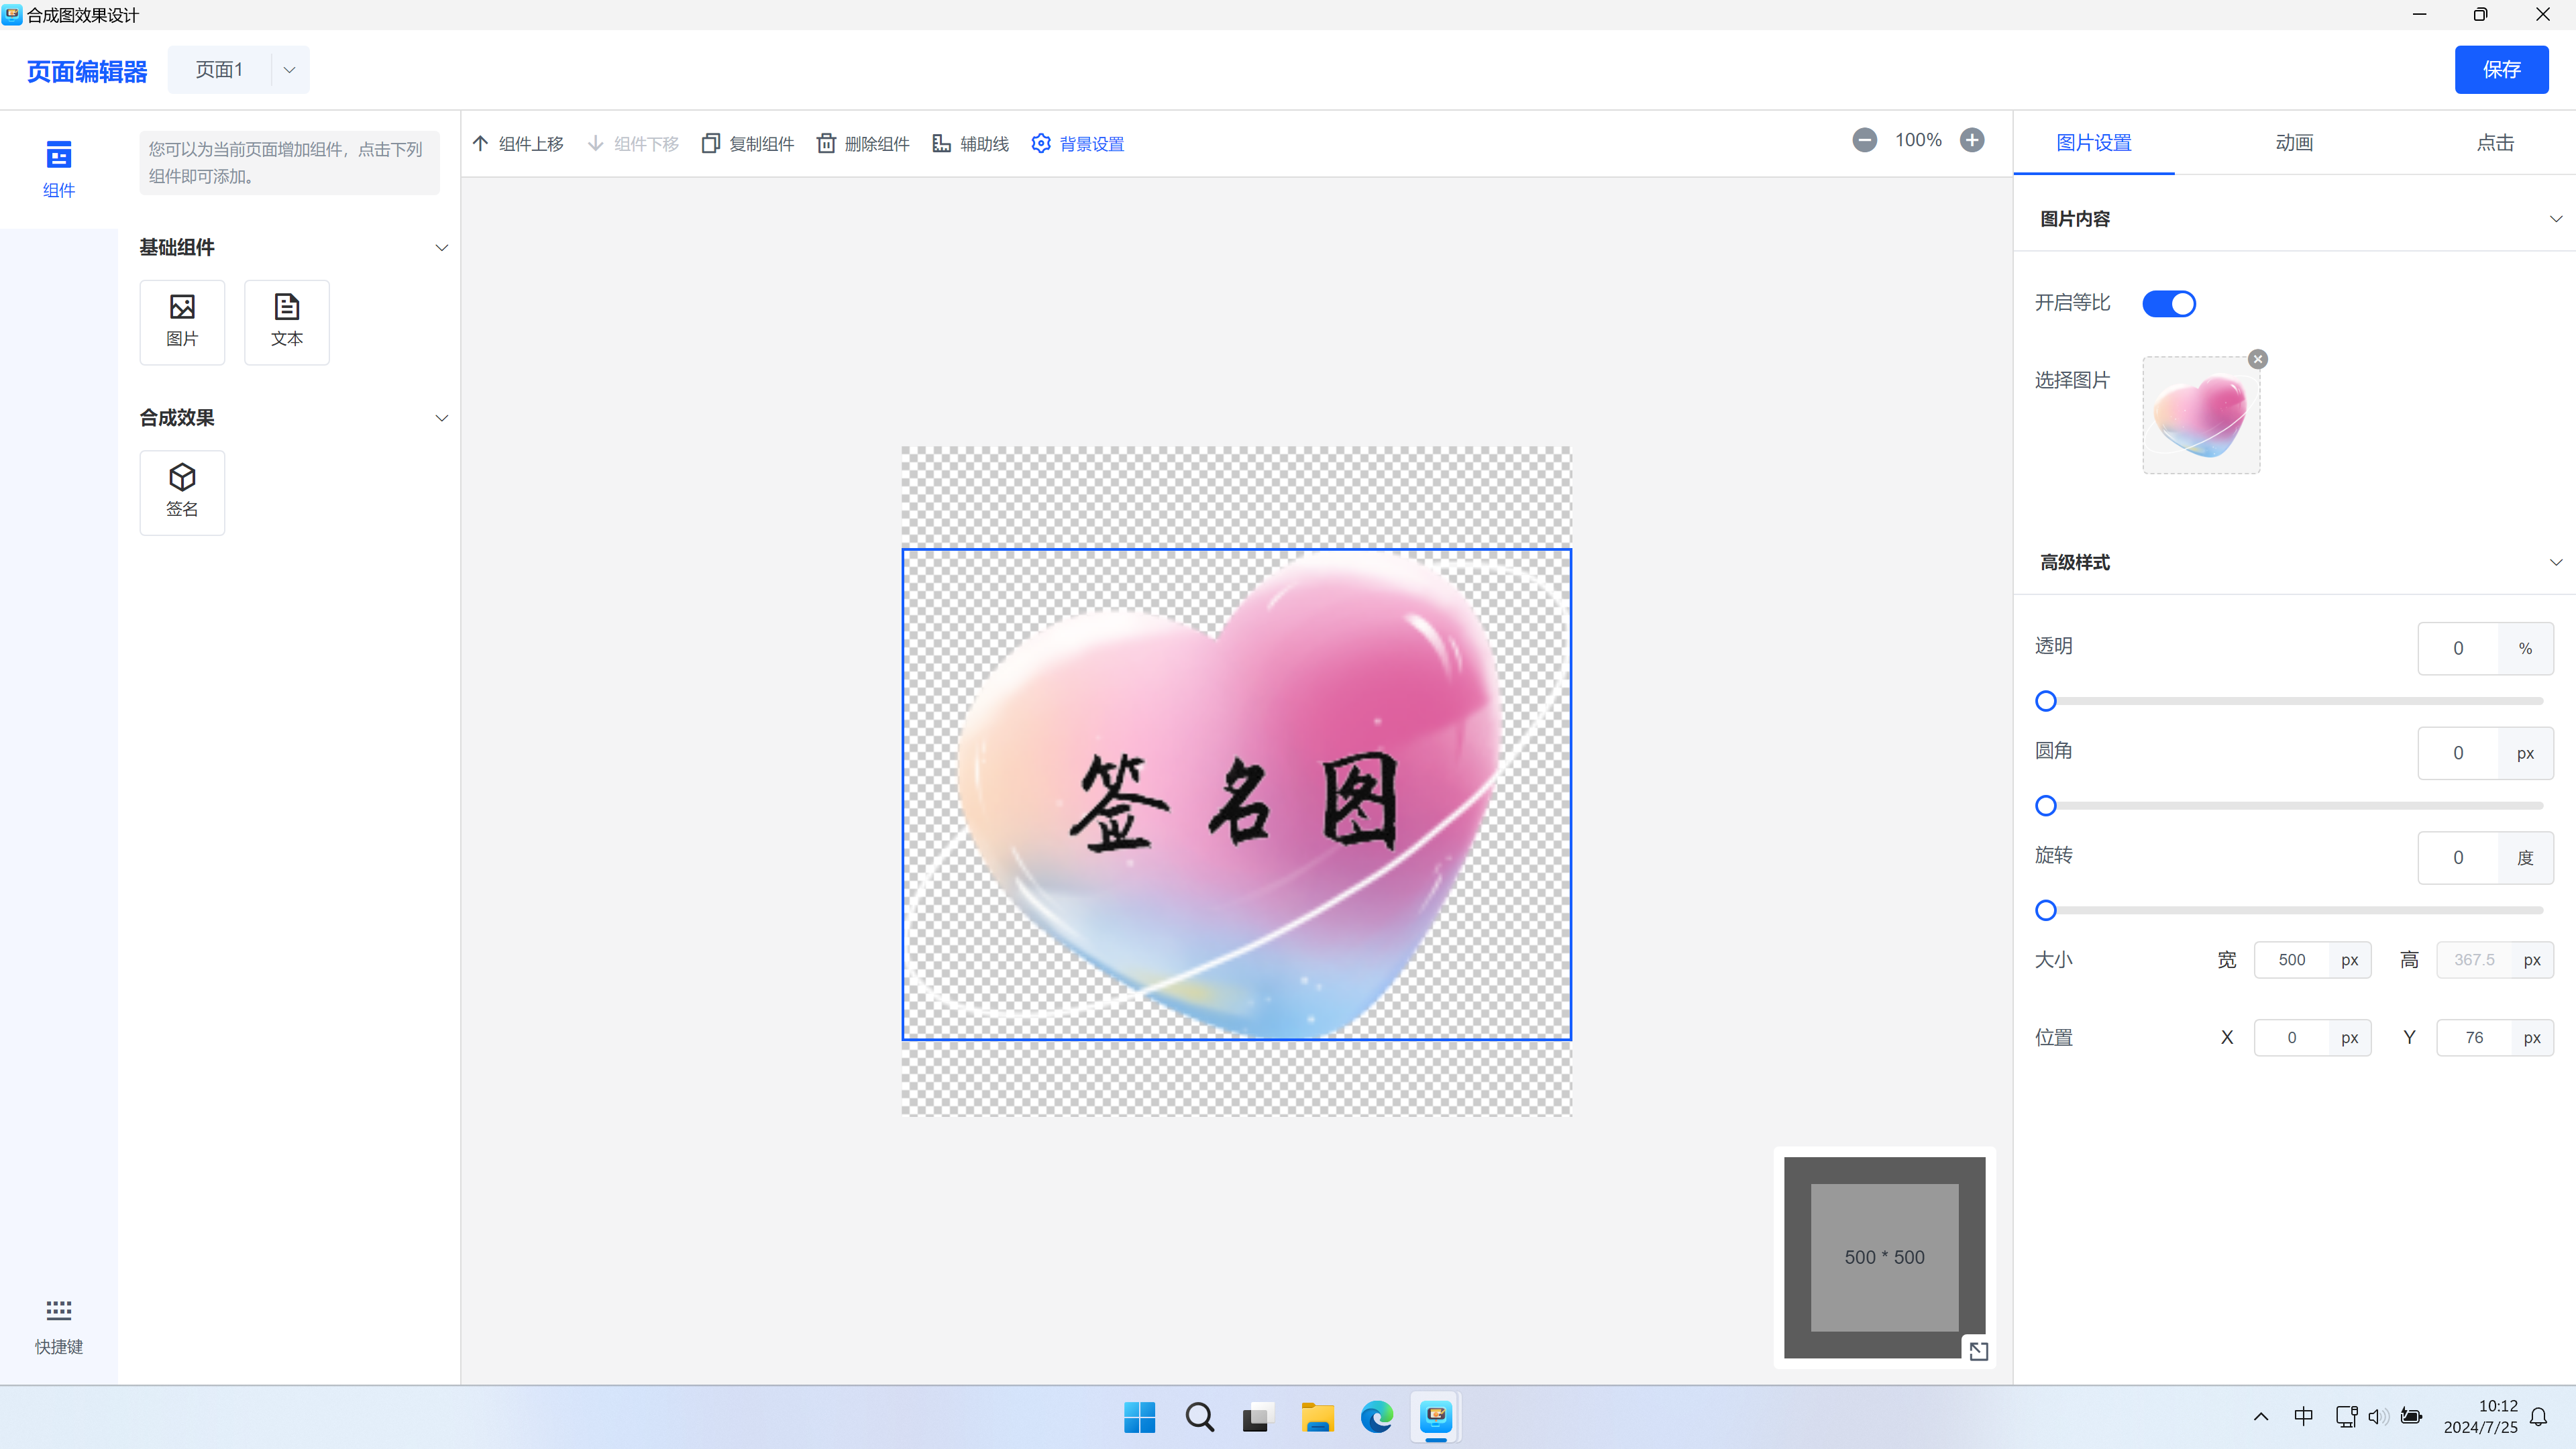Open 背景设置 background settings
The width and height of the screenshot is (2576, 1449).
tap(1078, 144)
